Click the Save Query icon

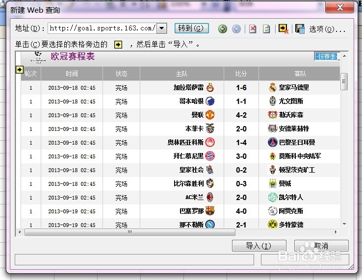[300, 29]
